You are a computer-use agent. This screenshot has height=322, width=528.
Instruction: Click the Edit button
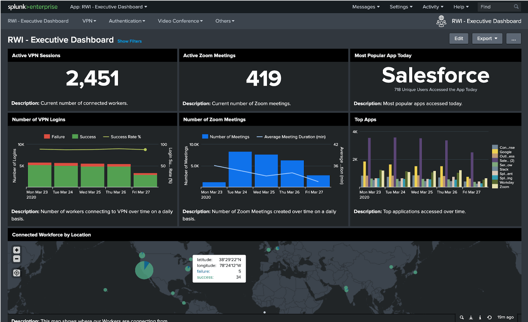click(x=459, y=38)
